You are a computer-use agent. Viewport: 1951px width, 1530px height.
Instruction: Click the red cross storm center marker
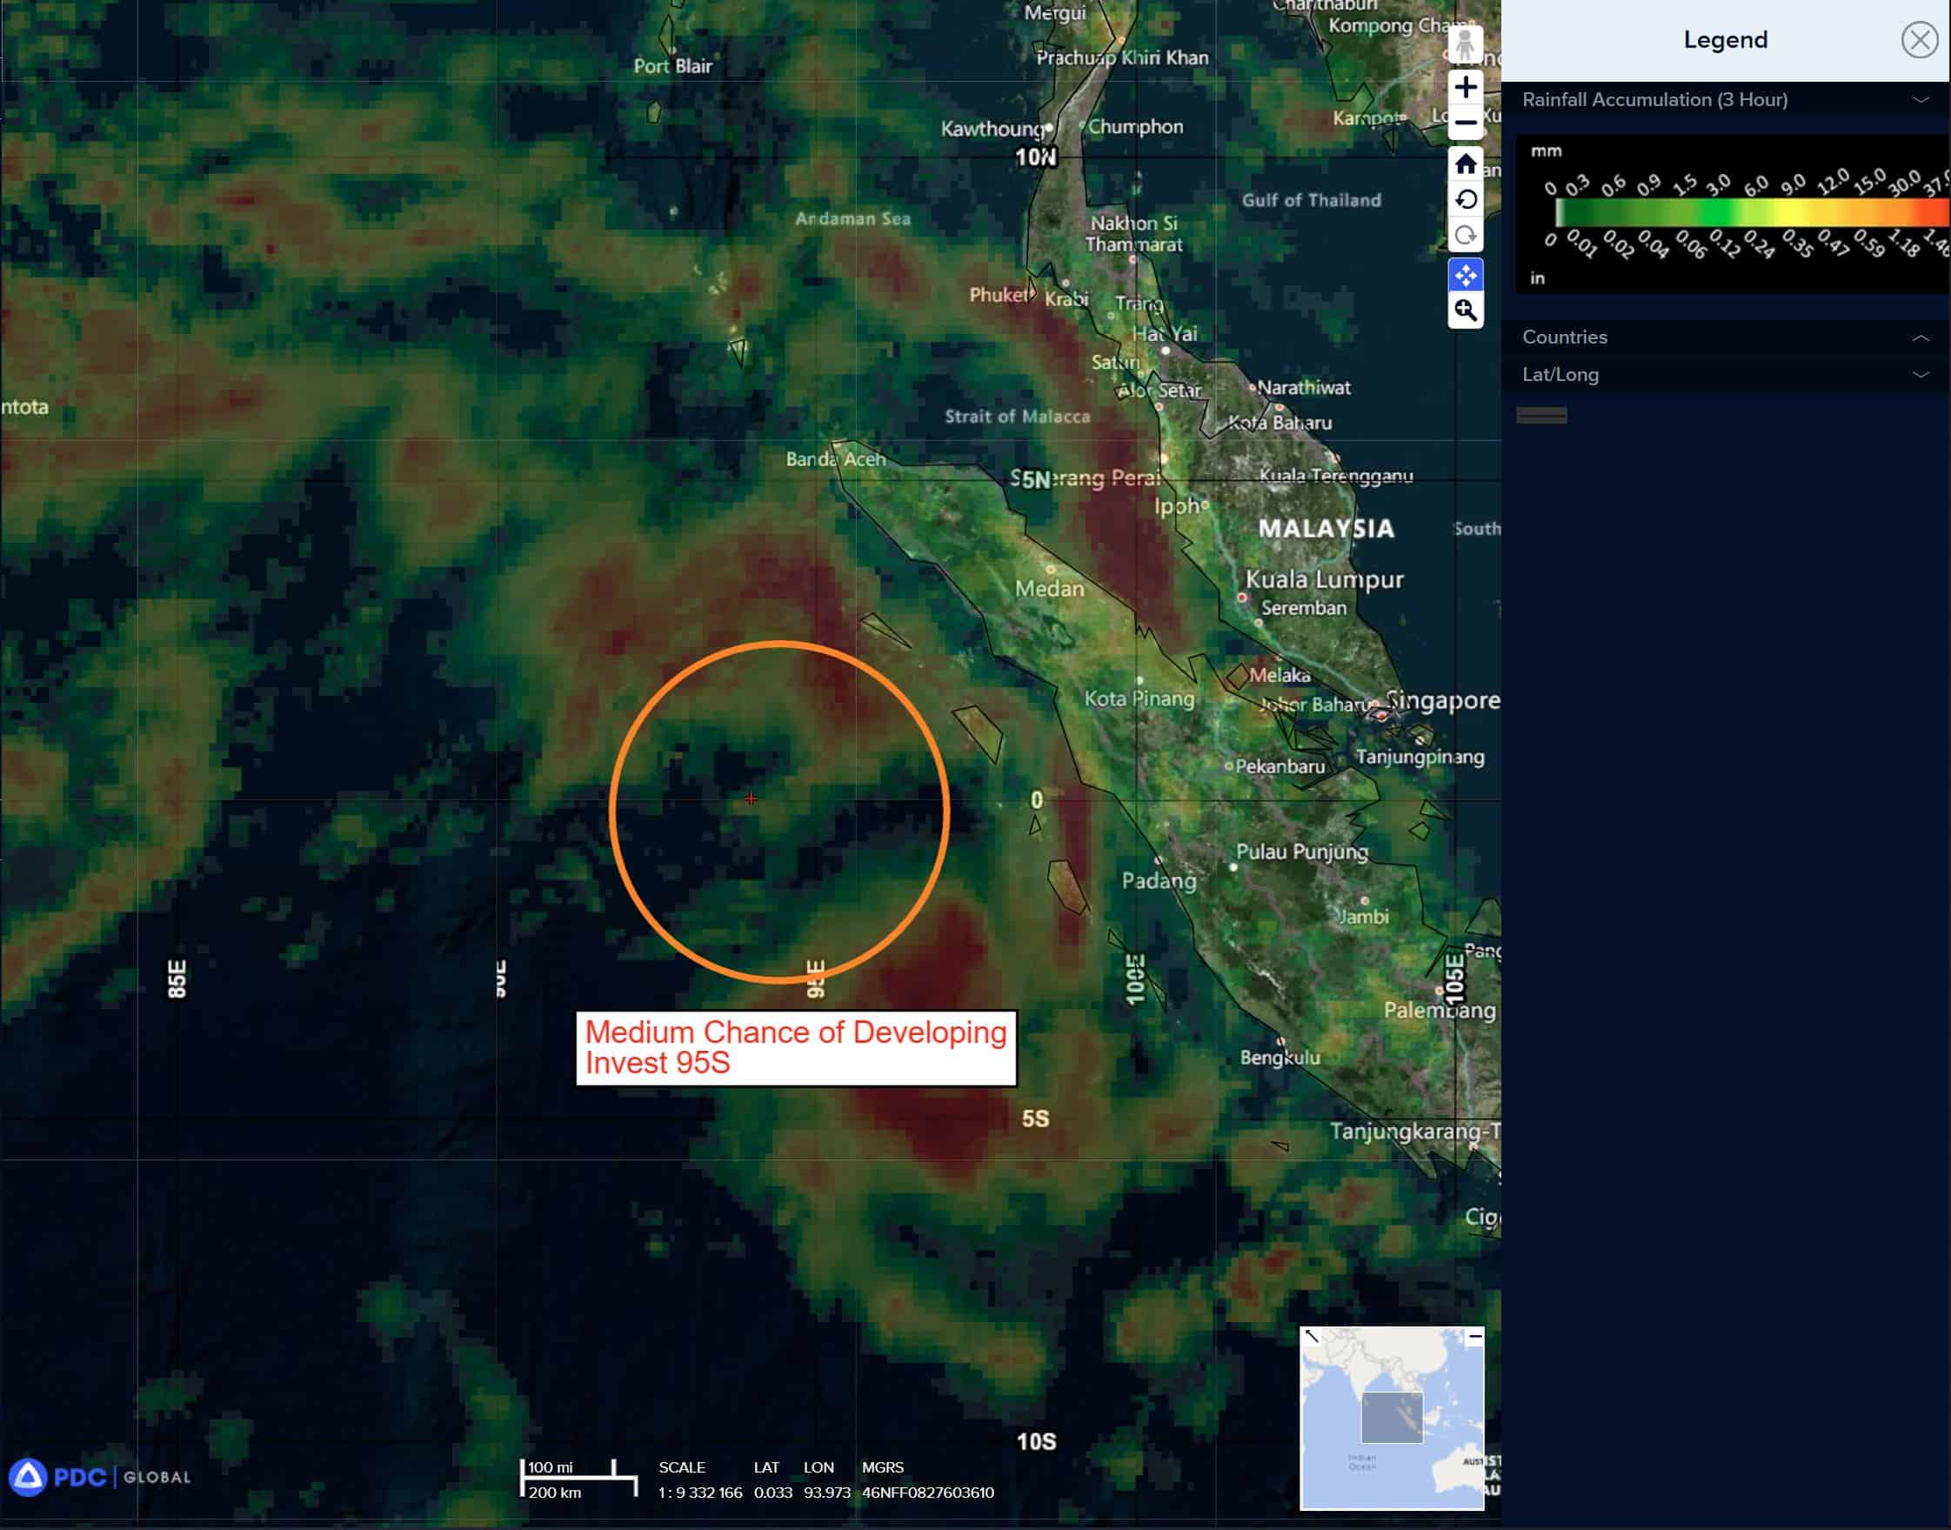(x=751, y=798)
